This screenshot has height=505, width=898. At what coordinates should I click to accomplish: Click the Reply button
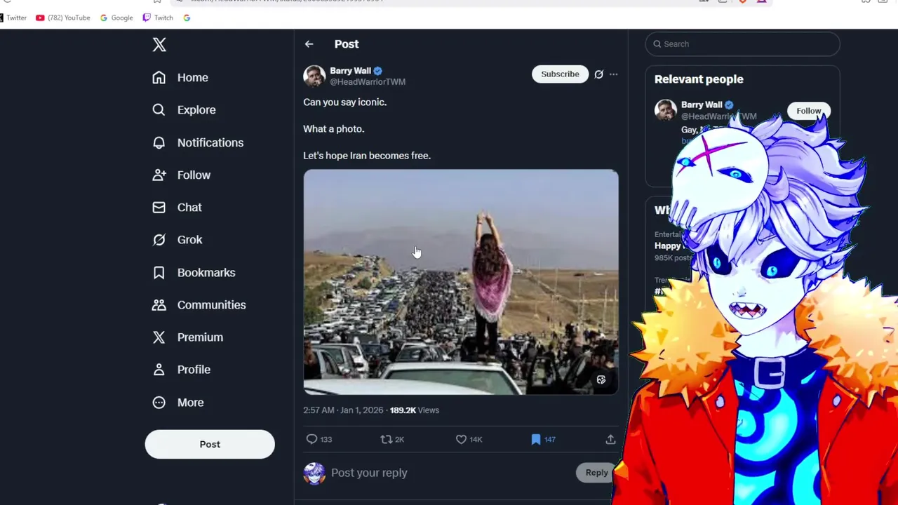[x=596, y=473]
